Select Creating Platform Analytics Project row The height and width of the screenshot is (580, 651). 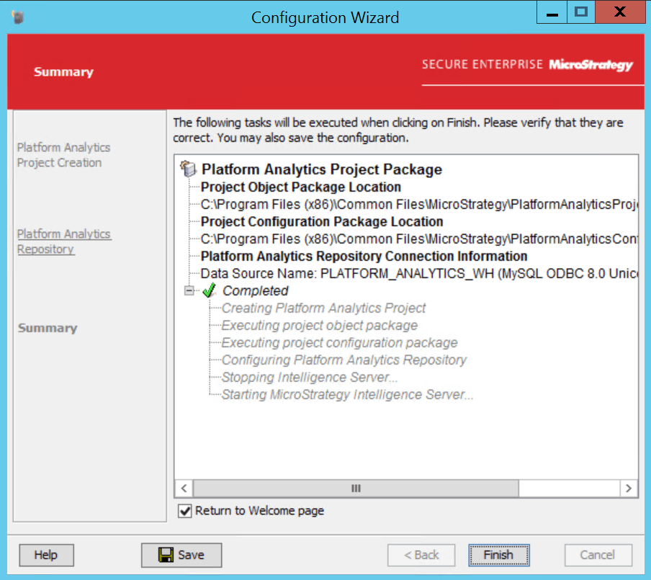pyautogui.click(x=323, y=308)
